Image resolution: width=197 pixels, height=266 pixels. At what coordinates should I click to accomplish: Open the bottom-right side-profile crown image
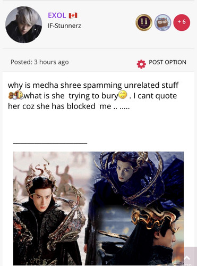coord(140,236)
